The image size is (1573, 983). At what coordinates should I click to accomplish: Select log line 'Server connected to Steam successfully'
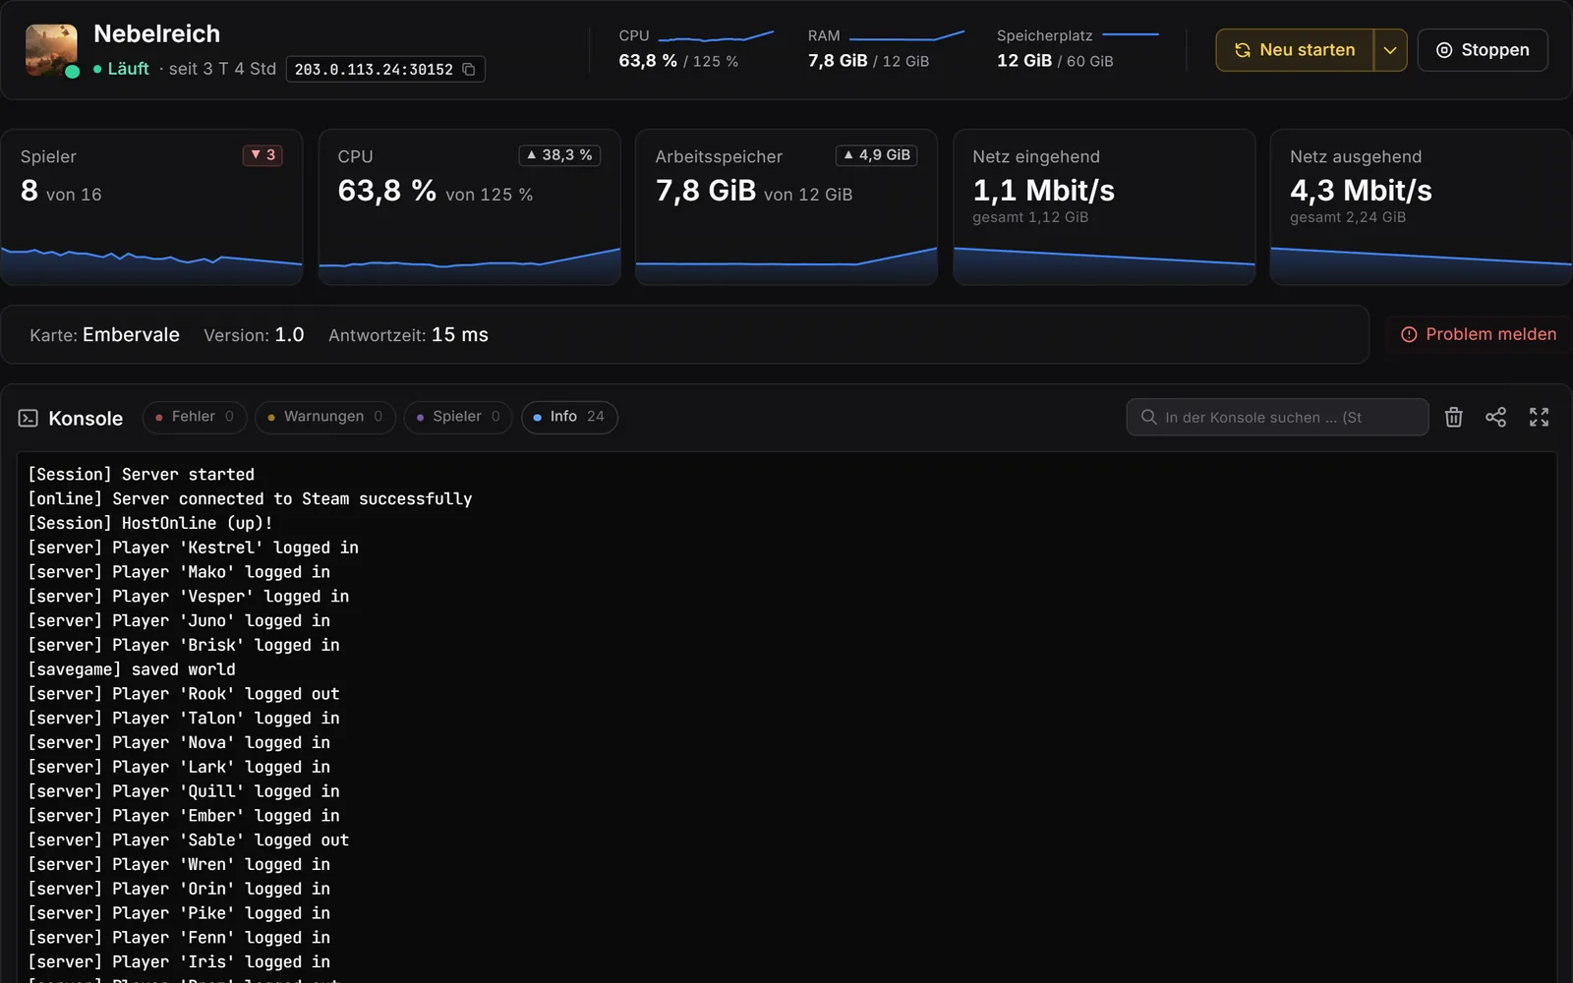pos(250,499)
